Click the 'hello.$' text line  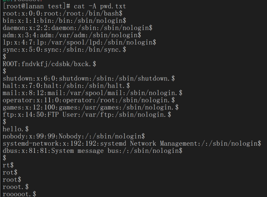tap(16, 129)
